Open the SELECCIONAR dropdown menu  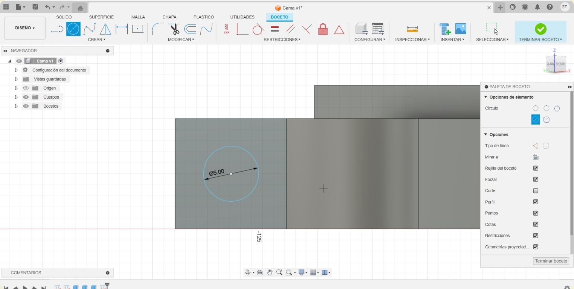point(492,40)
